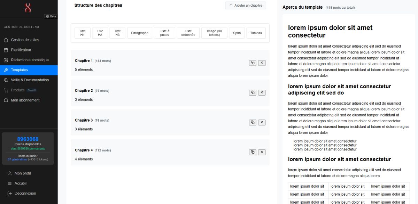Image resolution: width=418 pixels, height=204 pixels.
Task: Click the Ajouter un chapitre button
Action: pos(245,5)
